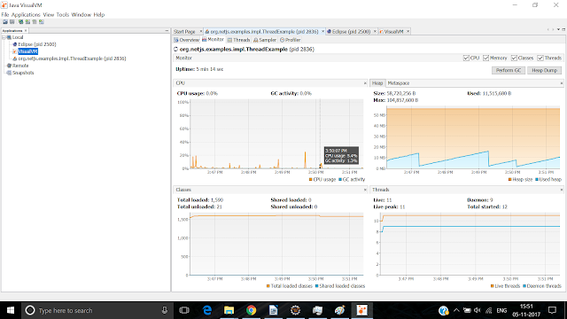Click the first icon in the toolbar
The image size is (567, 319).
click(5, 22)
